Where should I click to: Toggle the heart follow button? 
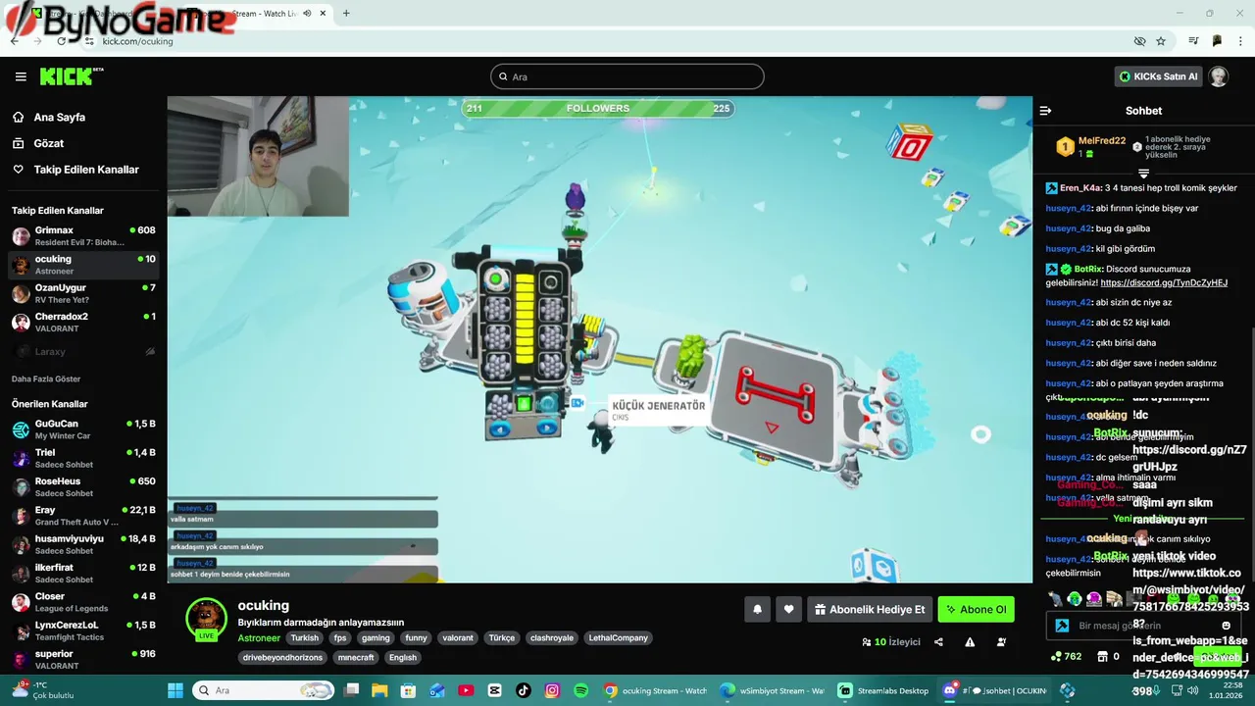[788, 609]
